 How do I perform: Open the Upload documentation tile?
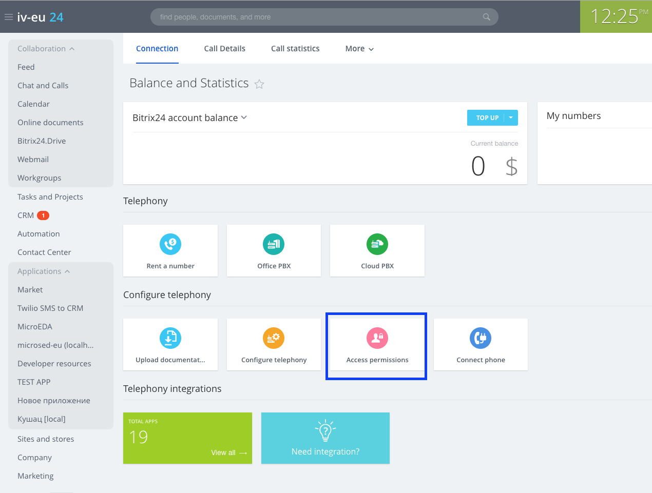(x=170, y=344)
